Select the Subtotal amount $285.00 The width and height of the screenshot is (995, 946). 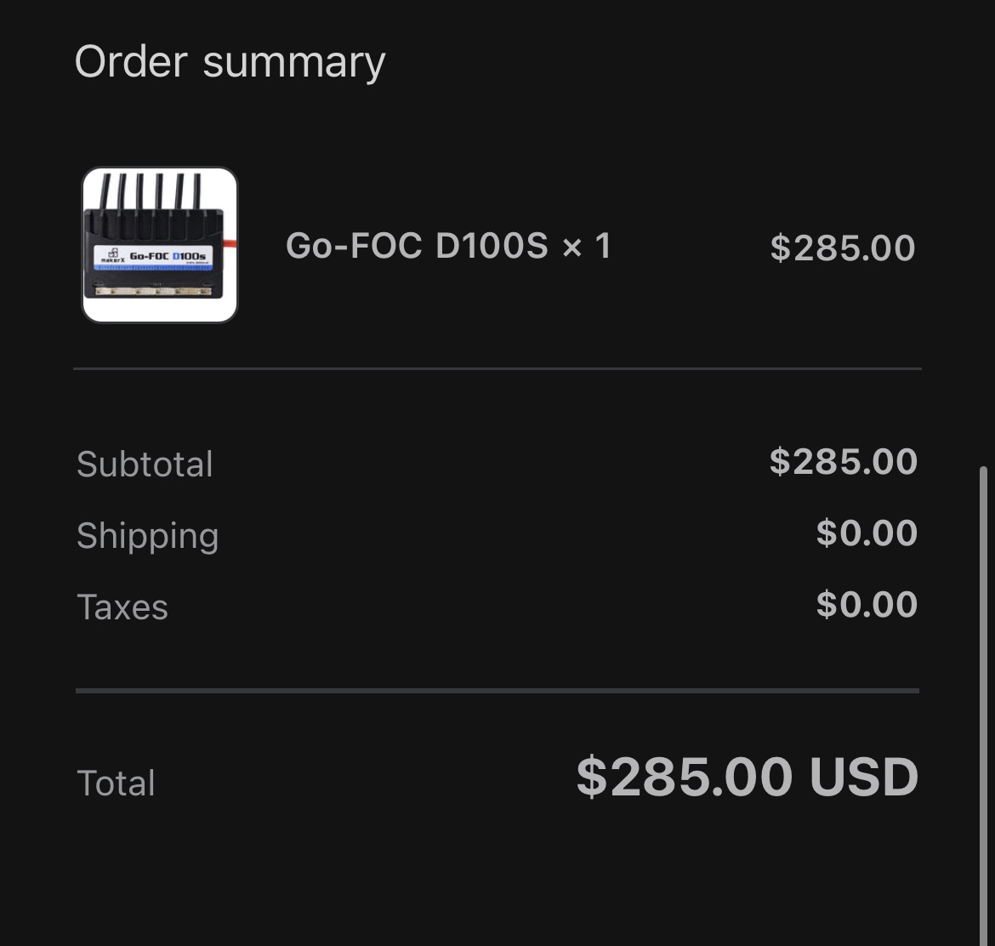pyautogui.click(x=843, y=461)
